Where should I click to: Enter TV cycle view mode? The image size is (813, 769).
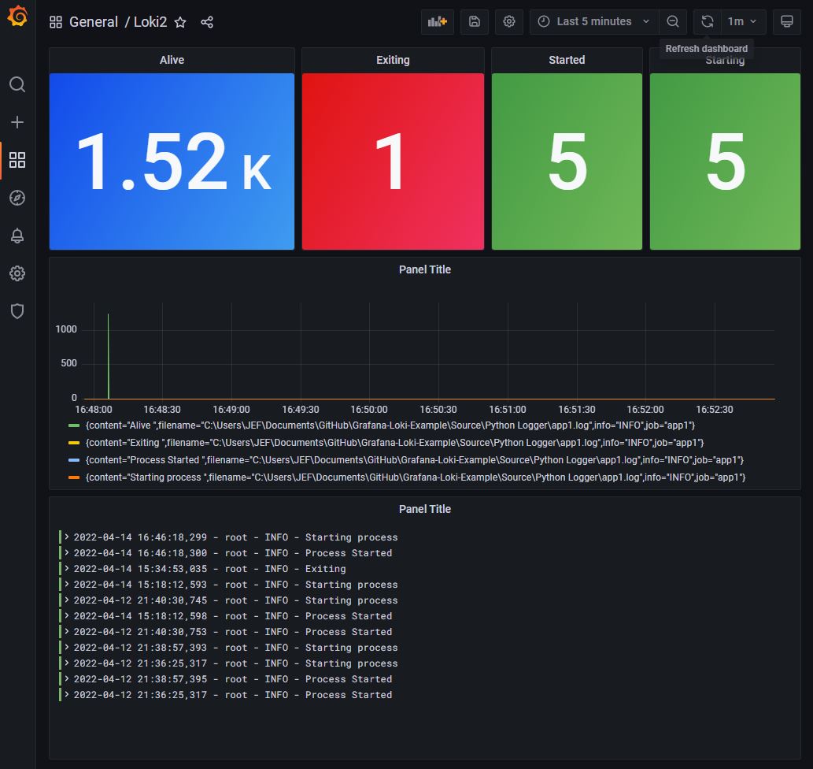tap(786, 21)
